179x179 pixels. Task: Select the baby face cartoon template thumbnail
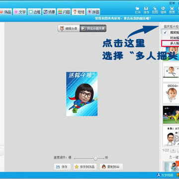[171, 93]
